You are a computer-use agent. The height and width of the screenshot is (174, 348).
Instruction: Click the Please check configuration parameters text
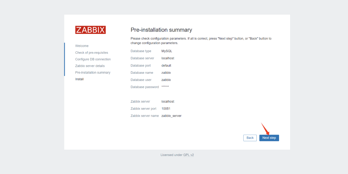pos(201,41)
